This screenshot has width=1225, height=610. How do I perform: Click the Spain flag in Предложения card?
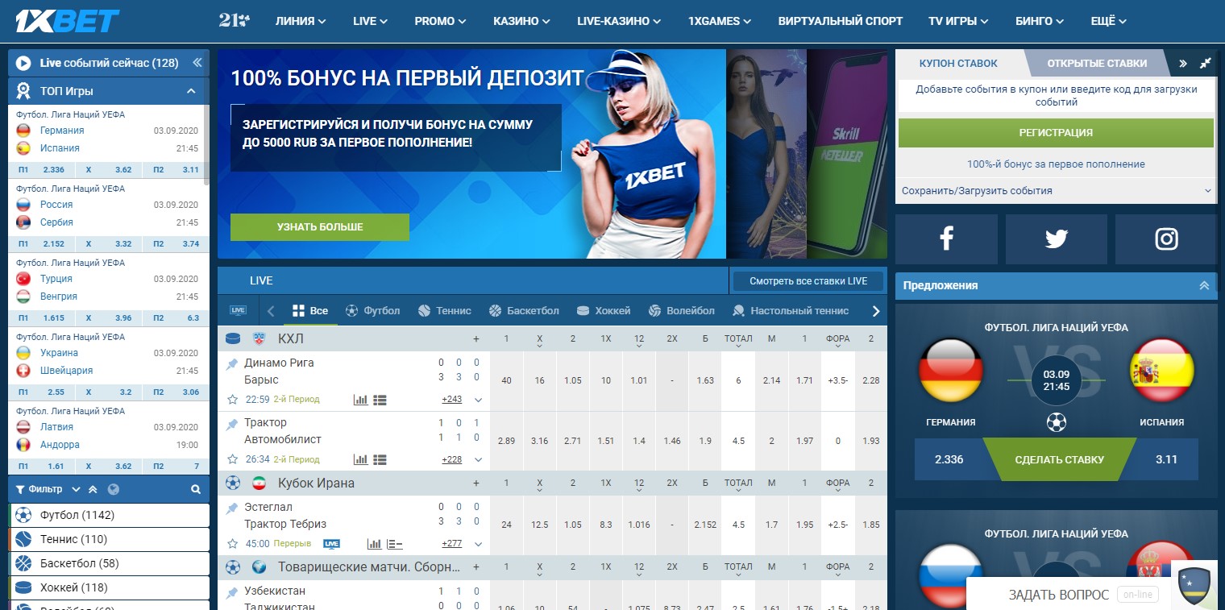(x=1161, y=371)
